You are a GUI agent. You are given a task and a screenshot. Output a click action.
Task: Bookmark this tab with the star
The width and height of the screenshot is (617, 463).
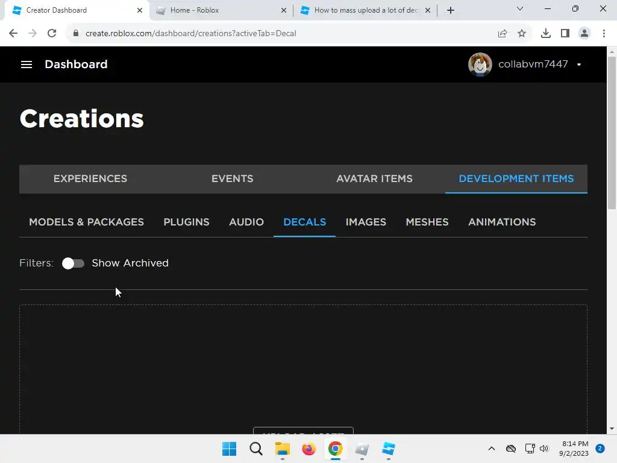pyautogui.click(x=522, y=34)
